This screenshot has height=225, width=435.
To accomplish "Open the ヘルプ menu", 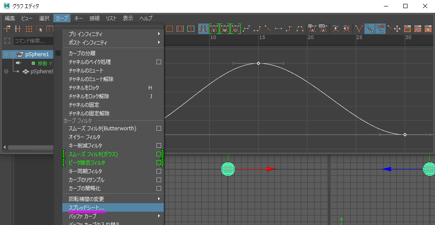I will (x=146, y=18).
